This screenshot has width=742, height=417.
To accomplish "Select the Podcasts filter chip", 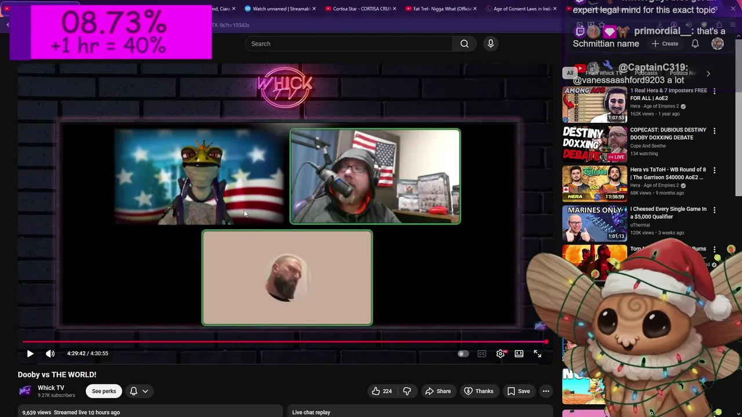I will (646, 73).
